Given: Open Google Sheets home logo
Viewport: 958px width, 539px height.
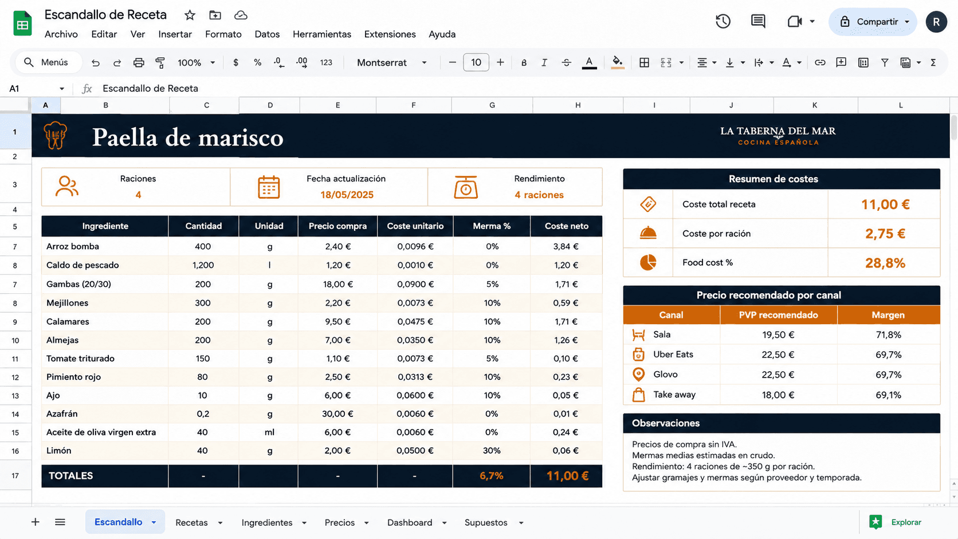Looking at the screenshot, I should (22, 23).
